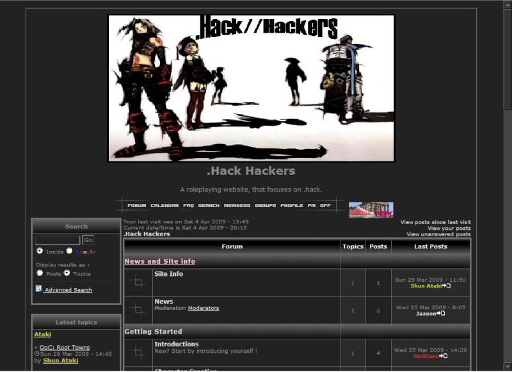Image resolution: width=512 pixels, height=372 pixels.
Task: Open the News forum link
Action: [164, 302]
